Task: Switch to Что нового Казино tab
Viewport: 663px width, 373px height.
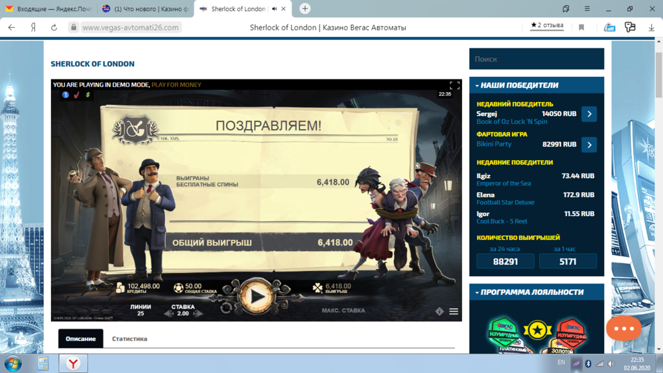Action: pyautogui.click(x=145, y=9)
